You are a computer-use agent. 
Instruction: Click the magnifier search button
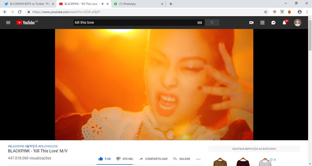(212, 23)
